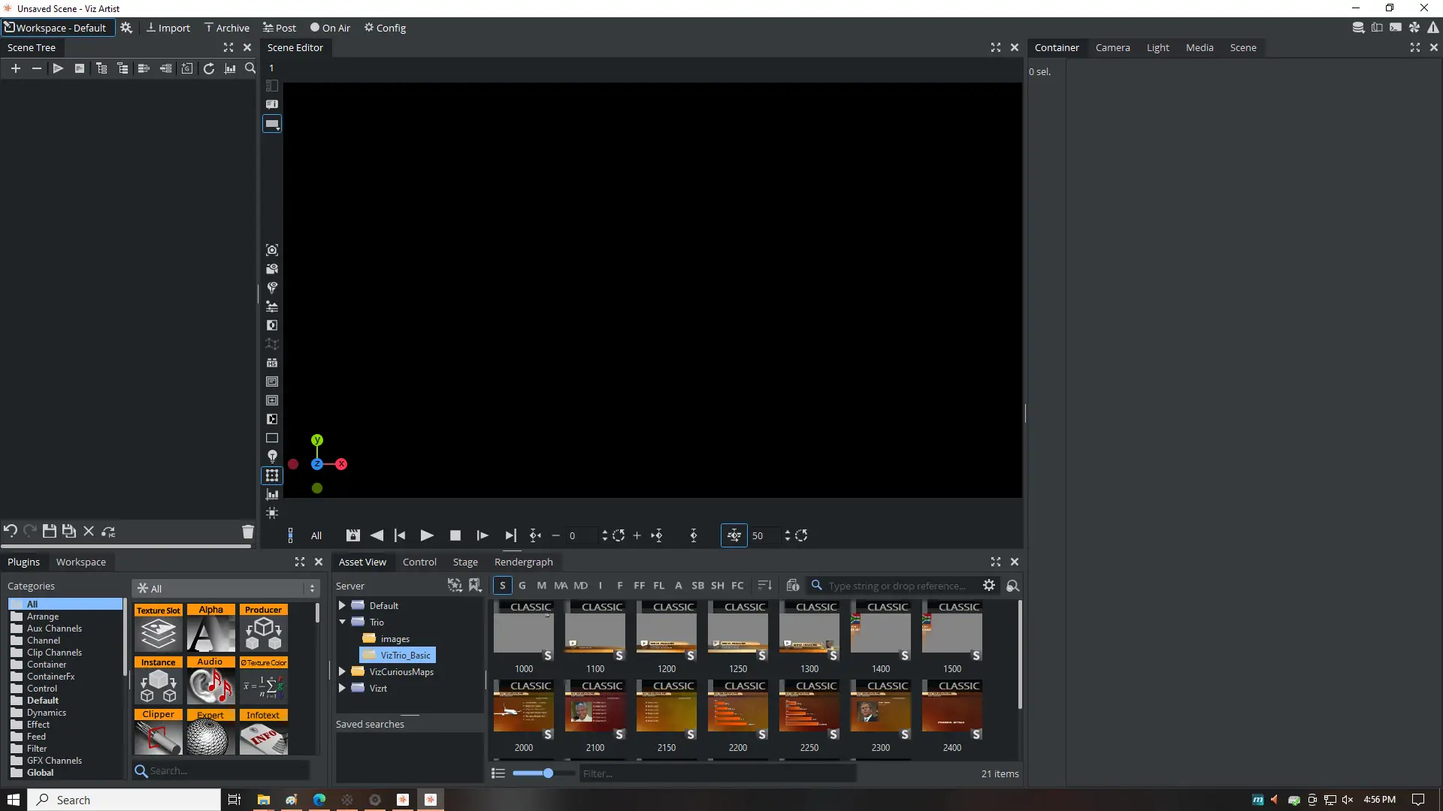
Task: Collapse the Trio folder in server tree
Action: click(342, 622)
